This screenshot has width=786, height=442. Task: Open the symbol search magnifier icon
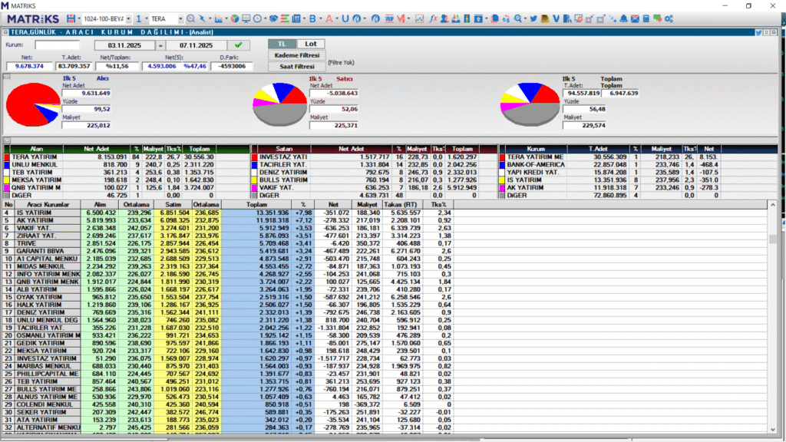(190, 18)
